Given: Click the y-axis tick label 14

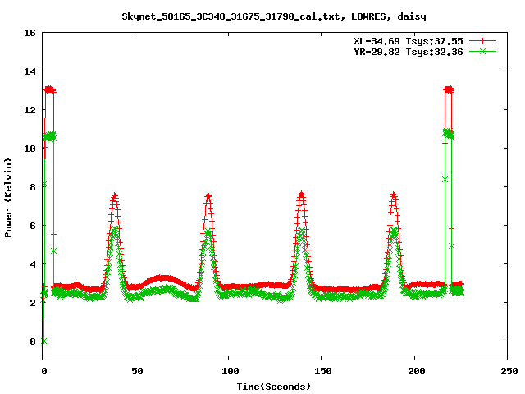Looking at the screenshot, I should tap(30, 71).
